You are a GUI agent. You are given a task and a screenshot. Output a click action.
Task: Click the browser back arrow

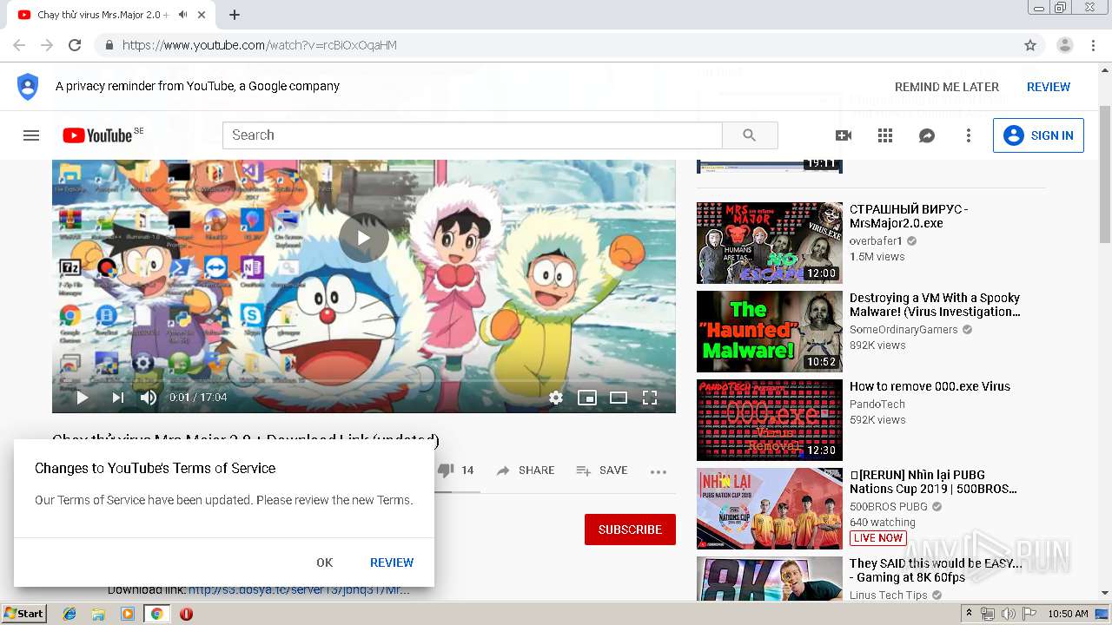pyautogui.click(x=19, y=45)
